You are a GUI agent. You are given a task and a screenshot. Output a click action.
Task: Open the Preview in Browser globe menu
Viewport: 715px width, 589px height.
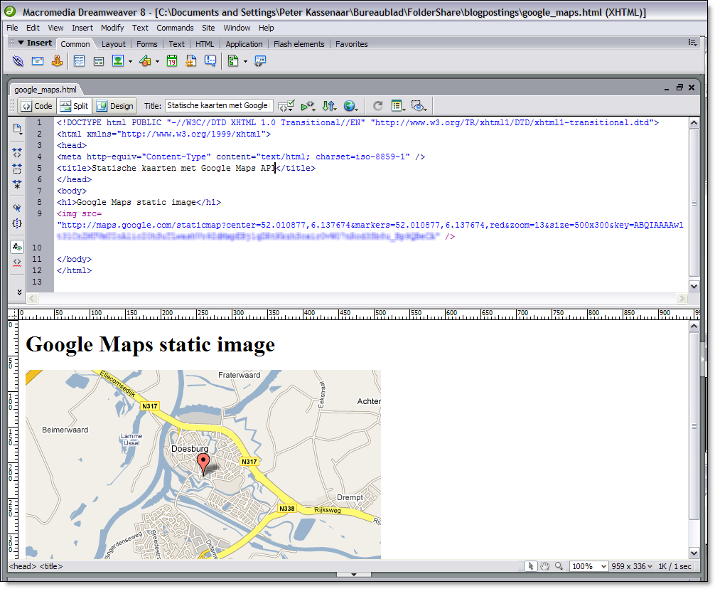(350, 106)
